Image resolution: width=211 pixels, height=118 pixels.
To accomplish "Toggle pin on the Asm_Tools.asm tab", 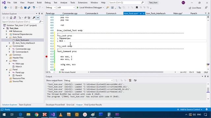I will click(141, 13).
